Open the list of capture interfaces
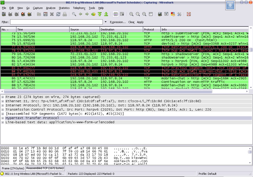The image size is (253, 177). (4, 14)
